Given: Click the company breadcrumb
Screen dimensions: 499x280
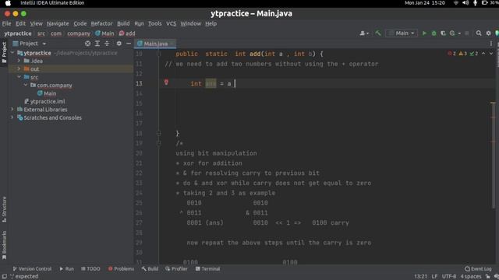Looking at the screenshot, I should pyautogui.click(x=79, y=33).
